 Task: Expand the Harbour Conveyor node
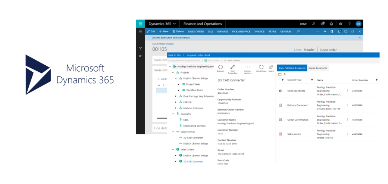(x=176, y=108)
